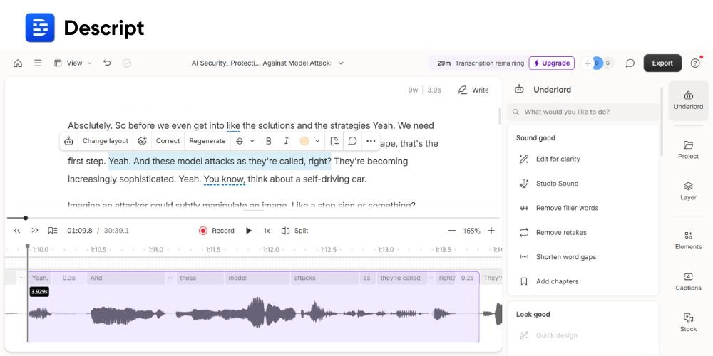Play the timeline

coord(249,231)
